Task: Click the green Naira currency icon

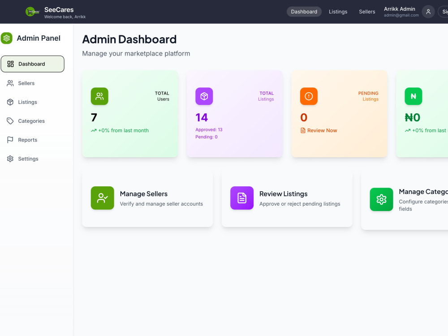Action: click(413, 96)
